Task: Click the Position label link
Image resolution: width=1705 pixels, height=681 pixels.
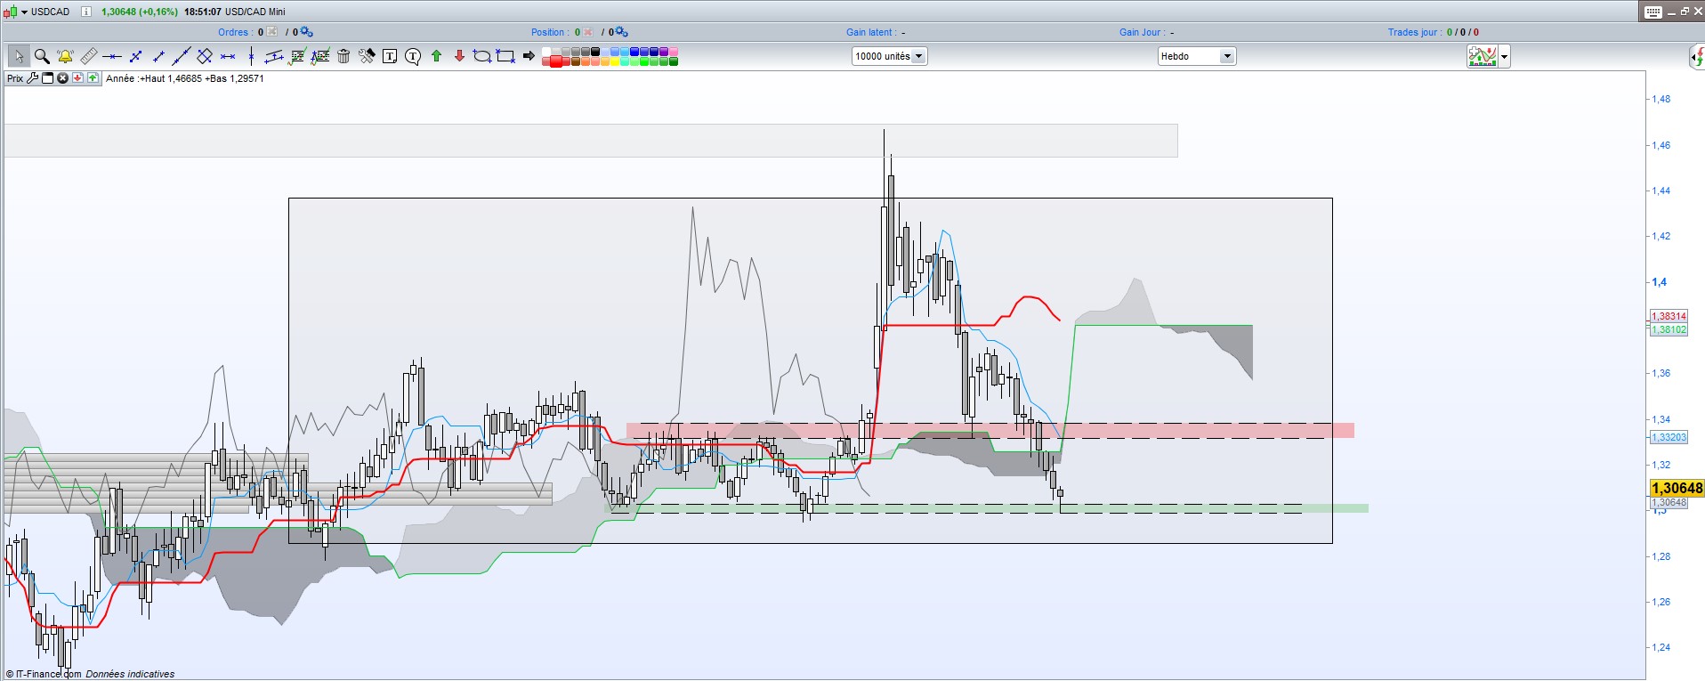Action: pos(547,32)
